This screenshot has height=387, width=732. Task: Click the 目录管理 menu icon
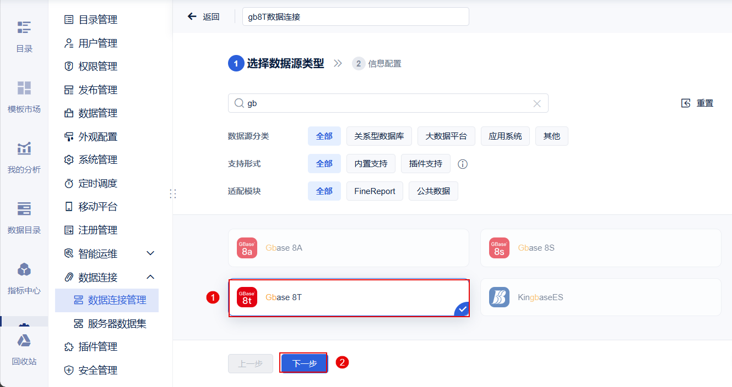click(x=69, y=20)
